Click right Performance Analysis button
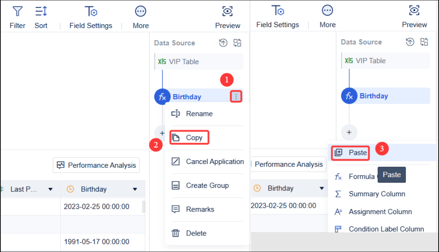The width and height of the screenshot is (439, 252). click(289, 165)
